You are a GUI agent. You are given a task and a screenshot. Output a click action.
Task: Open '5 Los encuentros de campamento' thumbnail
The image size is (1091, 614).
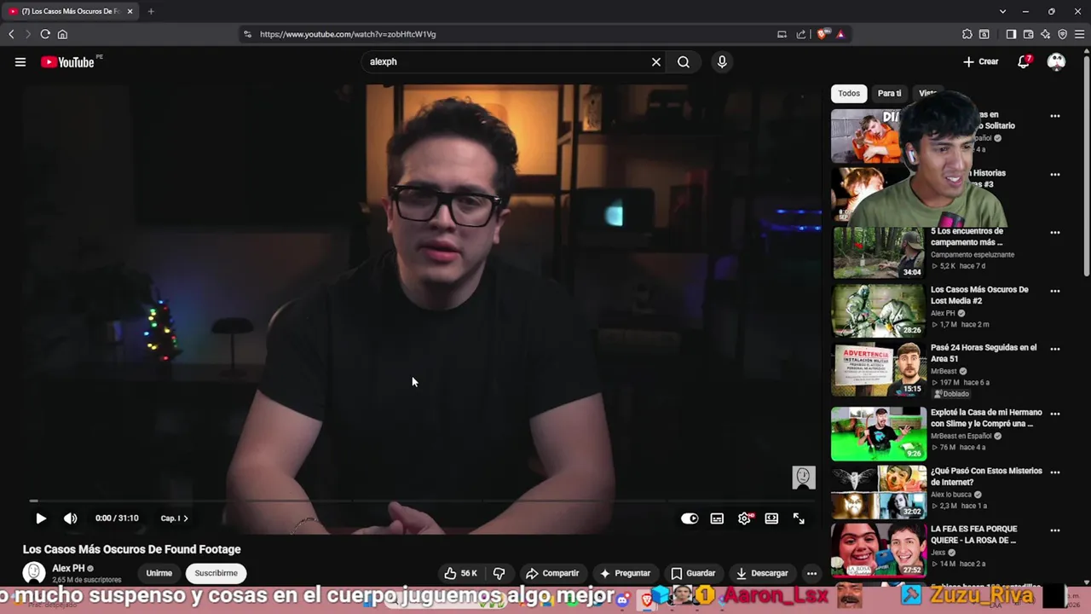(x=878, y=253)
